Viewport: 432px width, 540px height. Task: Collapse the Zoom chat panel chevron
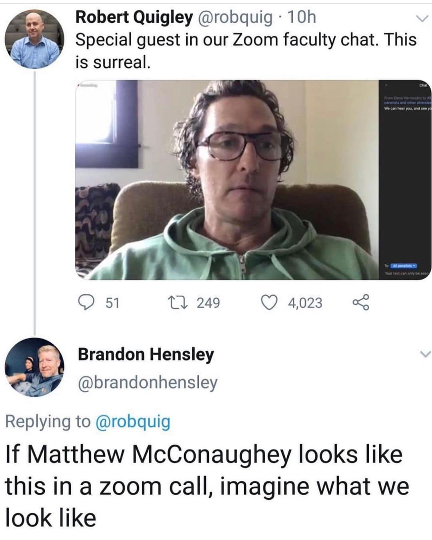(x=386, y=85)
